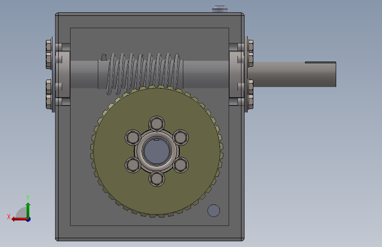Click the green Y axis arrow of triad

28,211
